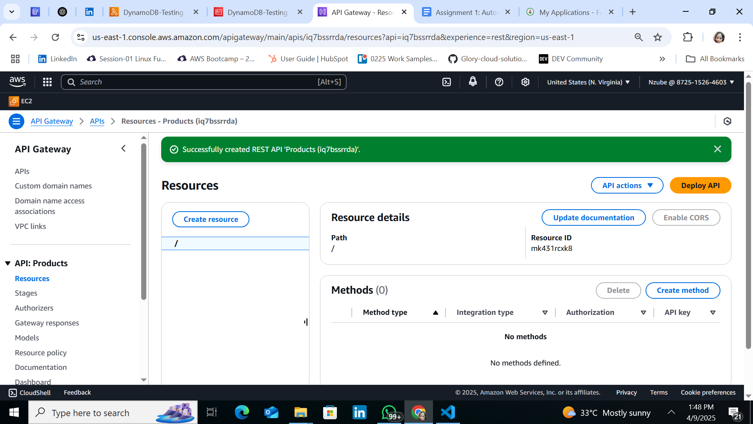The height and width of the screenshot is (424, 753).
Task: Open the browser extensions puzzle icon
Action: coord(688,37)
